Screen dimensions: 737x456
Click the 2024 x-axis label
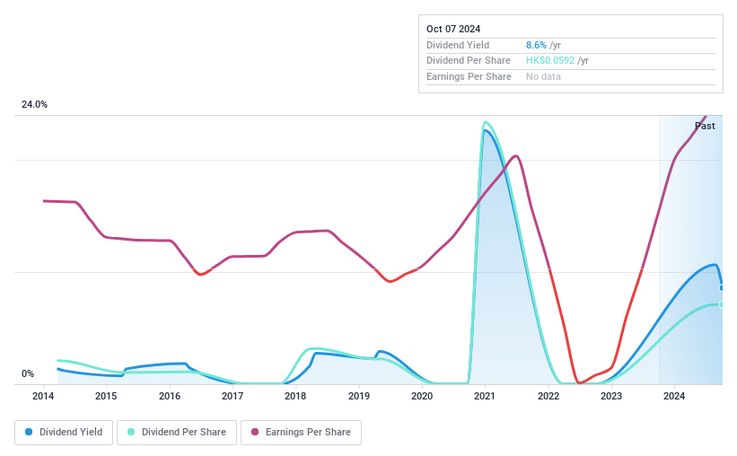point(674,396)
